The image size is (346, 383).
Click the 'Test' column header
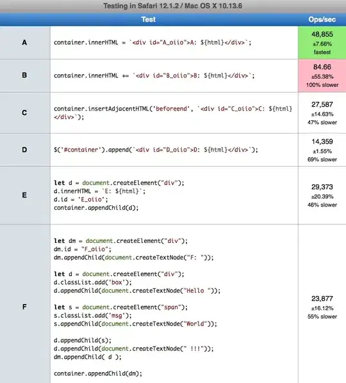coord(149,20)
